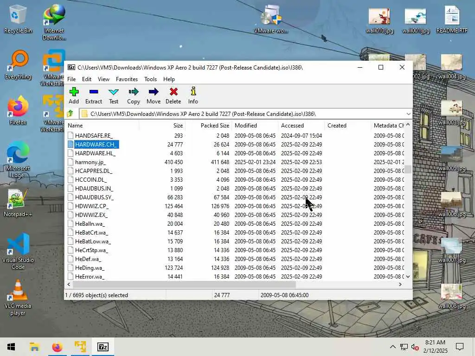Launch Everything search desktop icon
Viewport: 475px width, 356px height.
18,64
